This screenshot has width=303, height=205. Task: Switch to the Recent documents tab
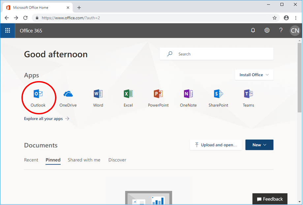pos(31,160)
